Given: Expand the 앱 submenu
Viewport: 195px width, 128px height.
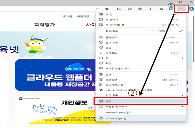Looking at the screenshot, I should tap(141, 58).
